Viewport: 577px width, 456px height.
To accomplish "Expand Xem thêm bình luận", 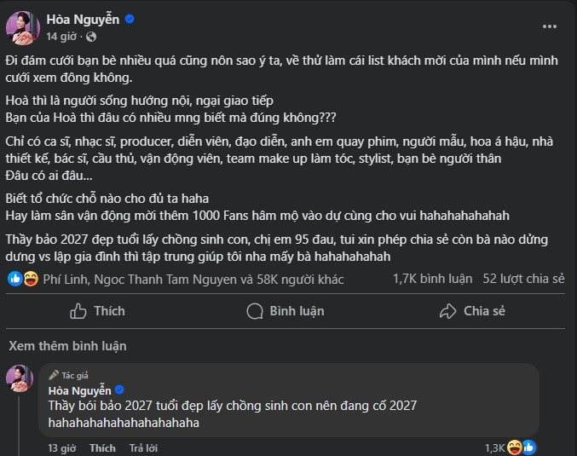I will [x=66, y=346].
